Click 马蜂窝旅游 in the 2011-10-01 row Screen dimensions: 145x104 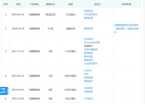click(x=34, y=98)
